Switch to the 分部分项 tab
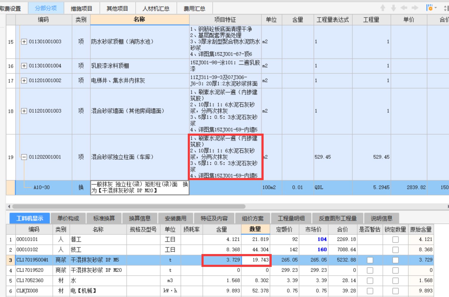 pos(46,8)
